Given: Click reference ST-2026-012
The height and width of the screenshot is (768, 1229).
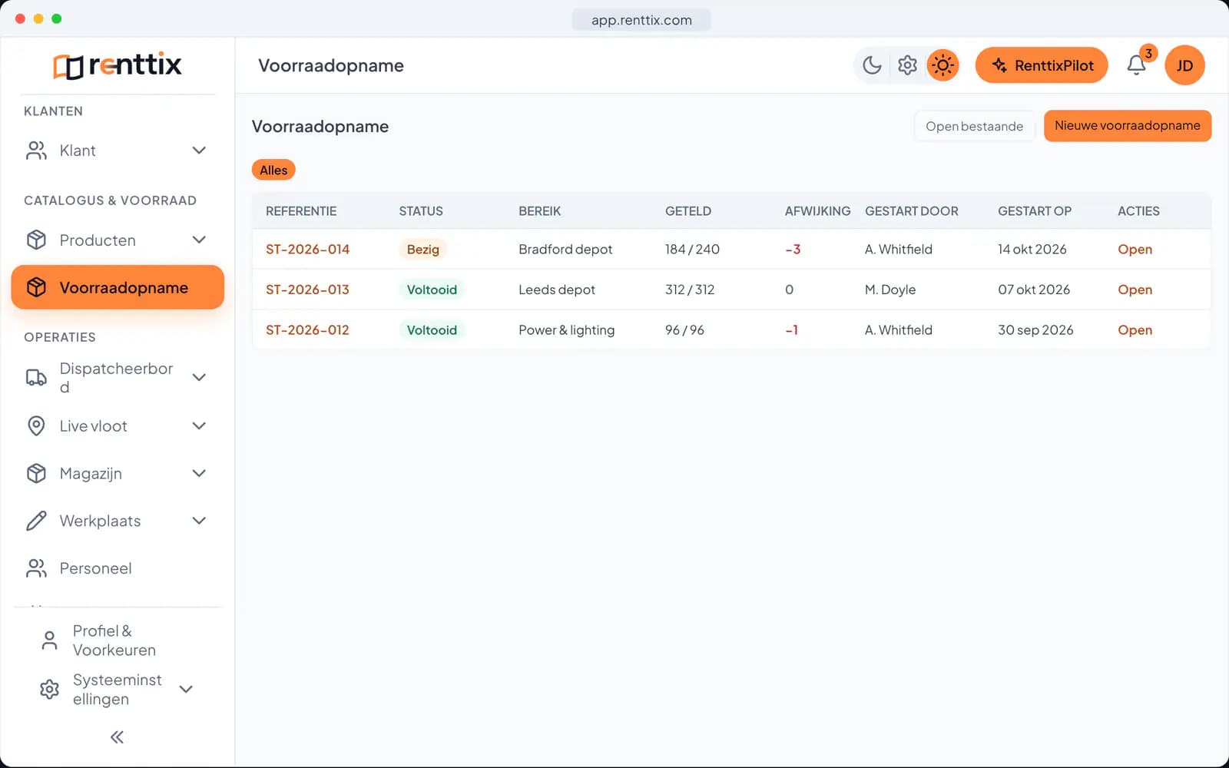Looking at the screenshot, I should coord(307,330).
